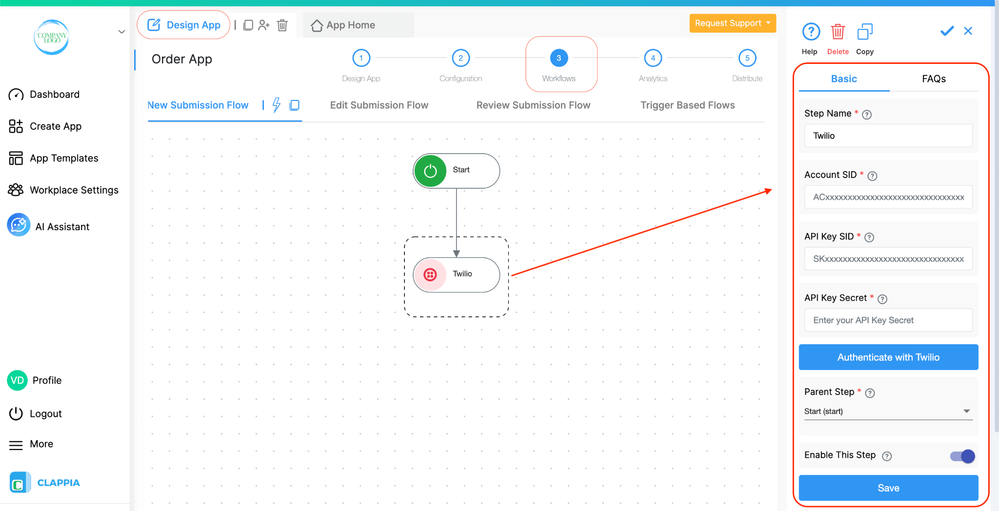
Task: Click the Step Name input field
Action: tap(888, 136)
